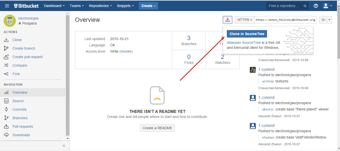Viewport: 340px width, 151px height.
Task: Click the electronicjaw owner link
Action: click(28, 18)
